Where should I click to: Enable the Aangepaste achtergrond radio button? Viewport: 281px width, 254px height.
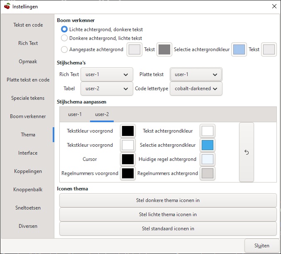pos(64,49)
